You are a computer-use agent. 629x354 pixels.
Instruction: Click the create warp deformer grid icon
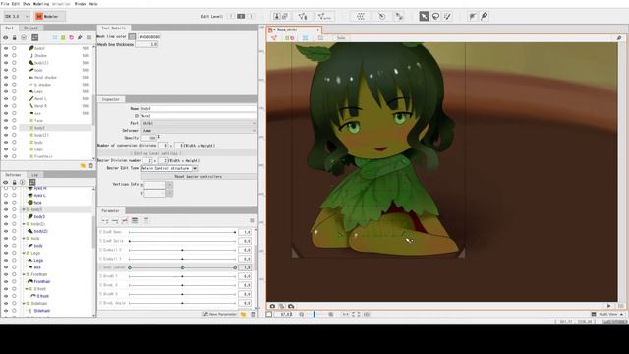coord(361,16)
